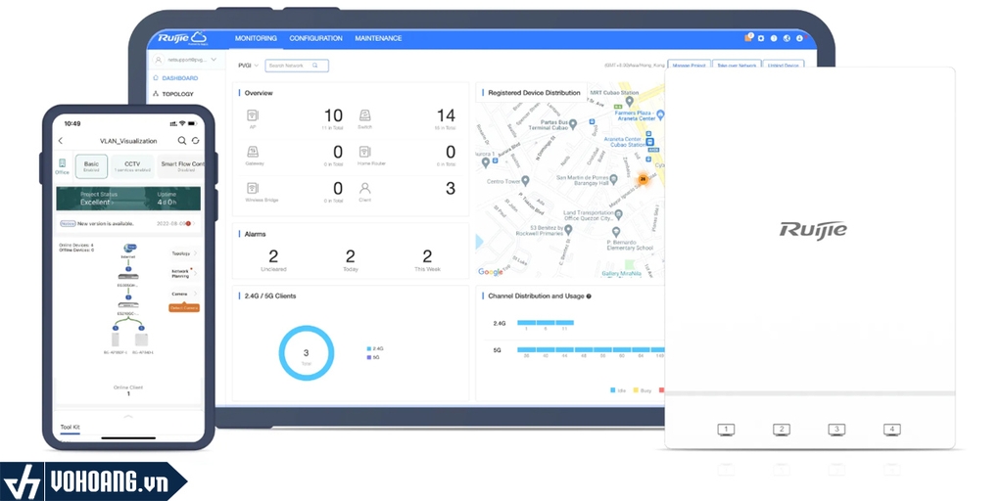
Task: Click the help question-mark icon in the header
Action: [x=774, y=38]
